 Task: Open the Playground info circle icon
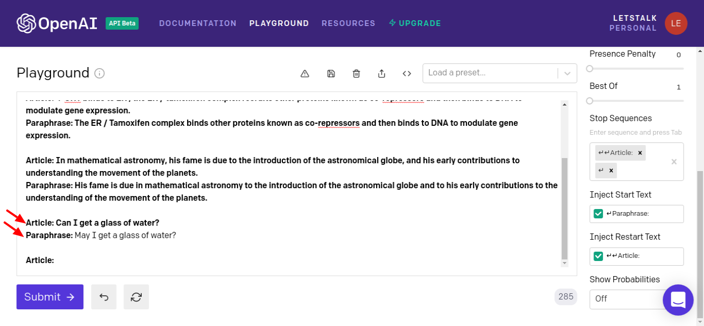pyautogui.click(x=100, y=73)
